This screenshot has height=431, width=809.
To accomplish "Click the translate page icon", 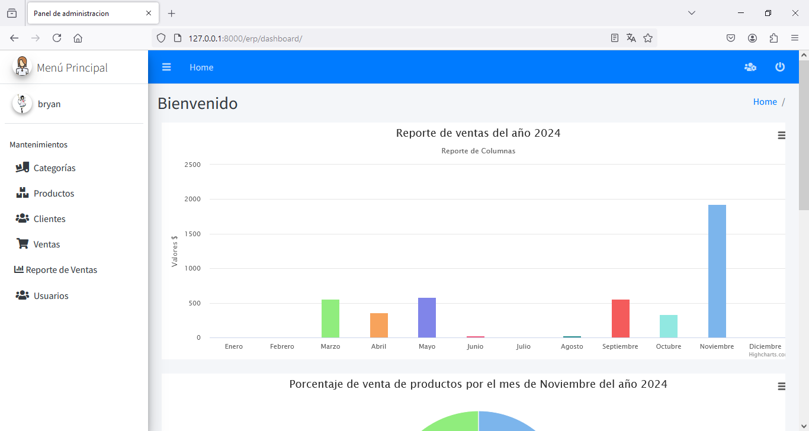I will tap(631, 38).
